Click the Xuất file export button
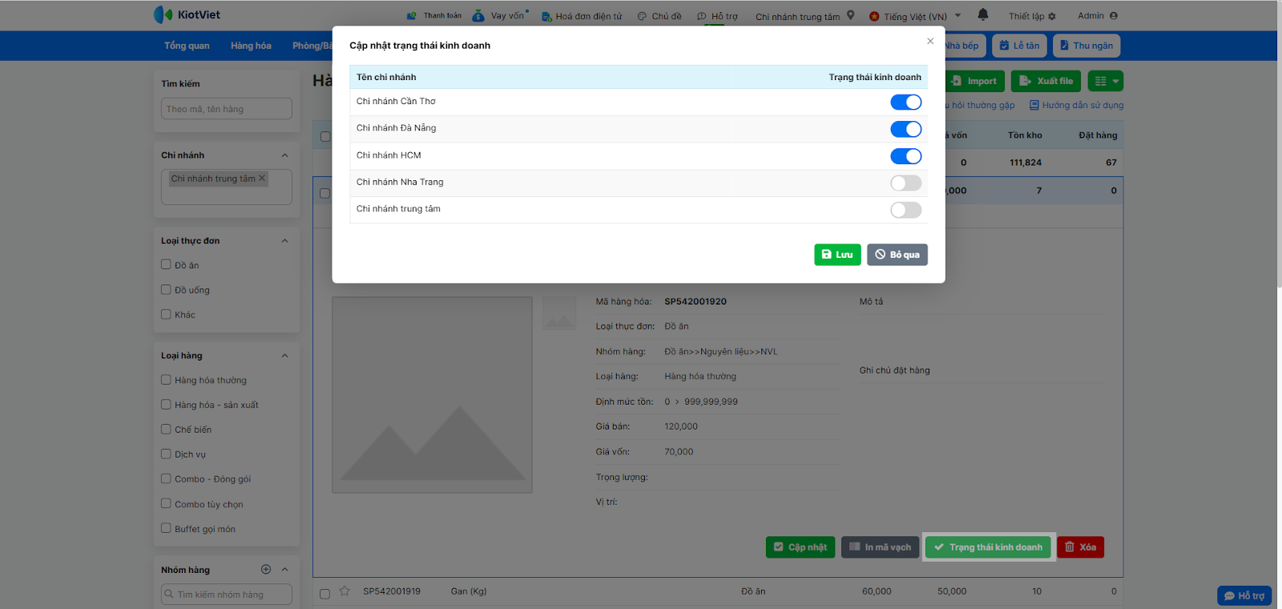 point(1046,81)
